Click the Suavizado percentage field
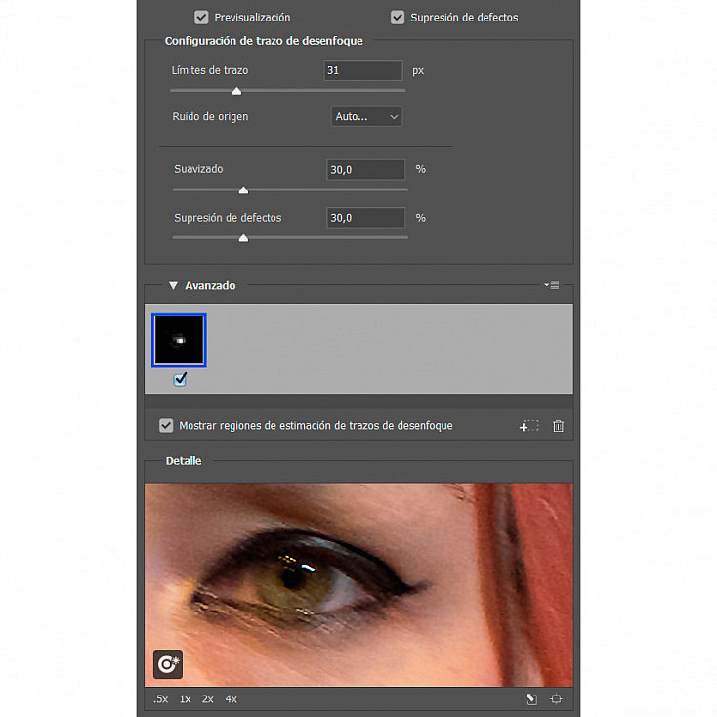This screenshot has width=717, height=717. click(365, 170)
